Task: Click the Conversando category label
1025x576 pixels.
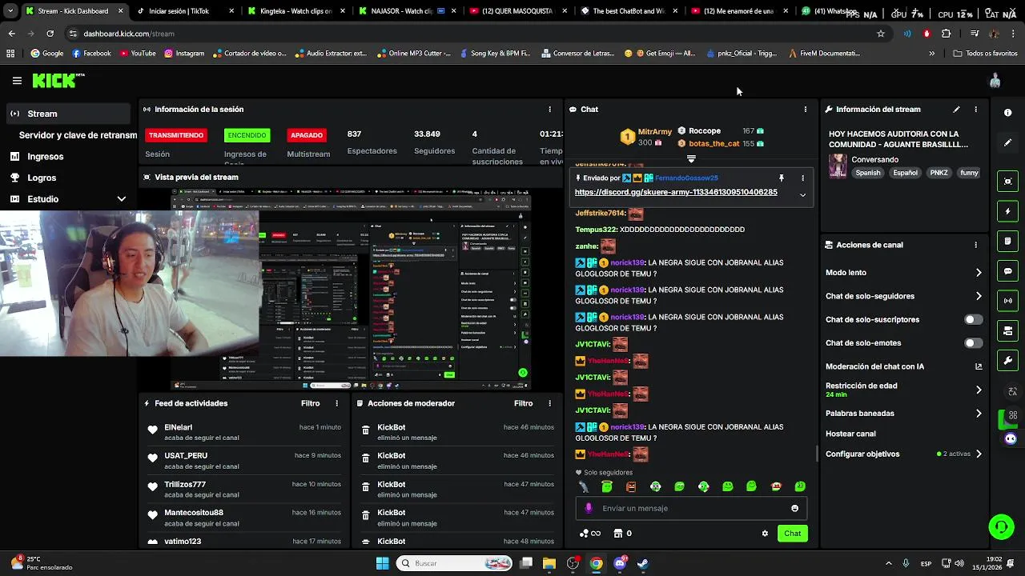Action: tap(874, 159)
